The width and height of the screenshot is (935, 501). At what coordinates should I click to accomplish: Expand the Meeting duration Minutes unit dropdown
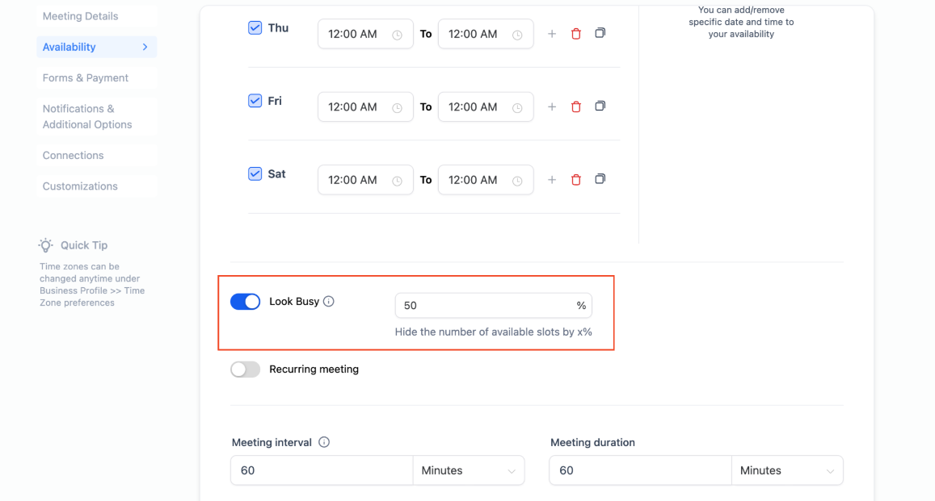[786, 470]
